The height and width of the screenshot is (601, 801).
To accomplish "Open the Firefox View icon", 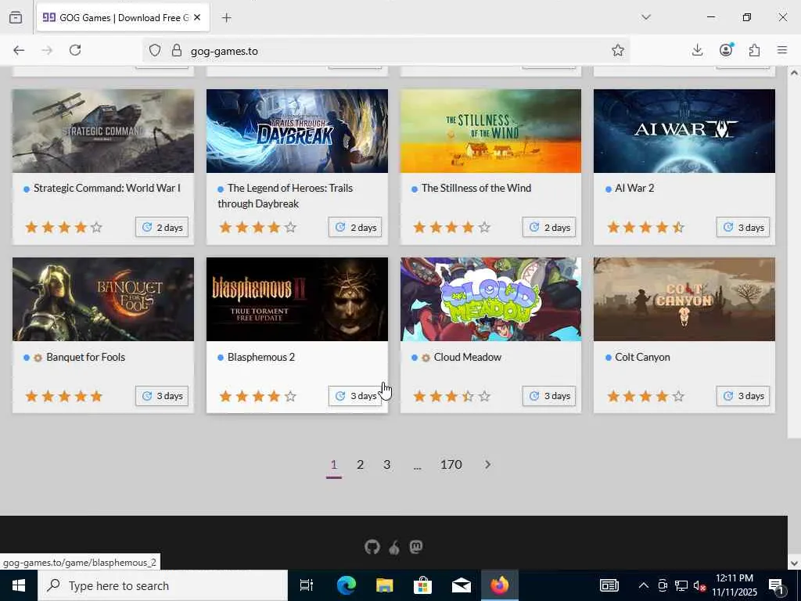I will [16, 17].
